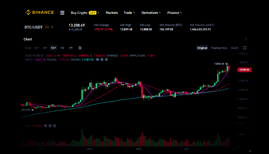The height and width of the screenshot is (154, 269).
Task: Select the 1W timeframe
Action: coord(62,48)
